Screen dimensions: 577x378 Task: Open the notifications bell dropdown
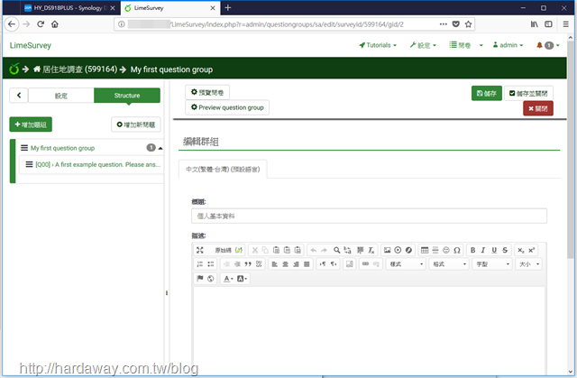[548, 45]
